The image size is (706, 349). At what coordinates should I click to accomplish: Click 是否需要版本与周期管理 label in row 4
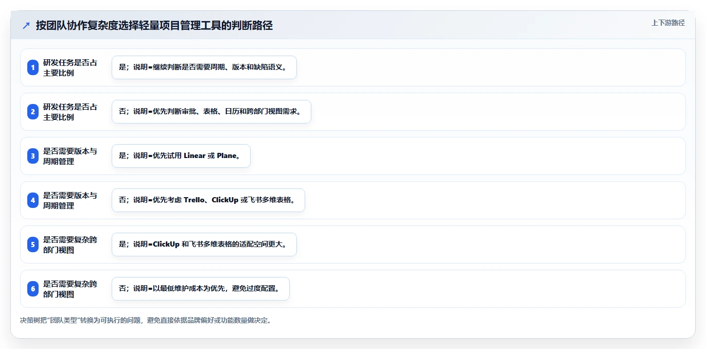70,200
